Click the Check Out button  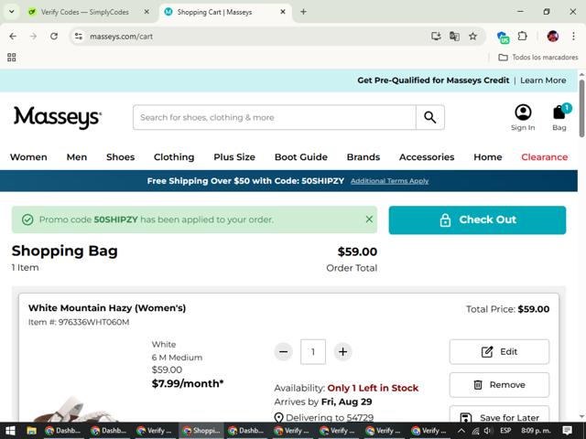click(x=477, y=219)
